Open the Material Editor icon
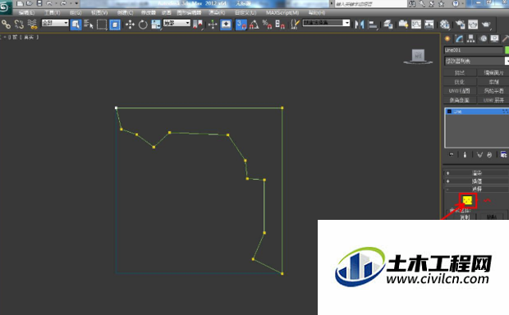 click(x=445, y=25)
